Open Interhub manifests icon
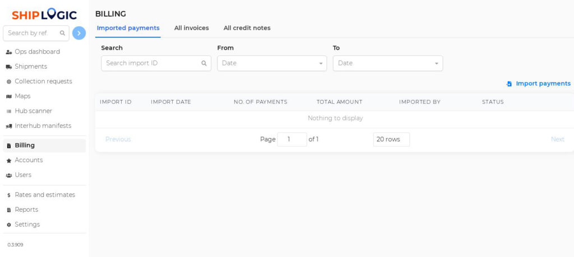 click(x=9, y=126)
